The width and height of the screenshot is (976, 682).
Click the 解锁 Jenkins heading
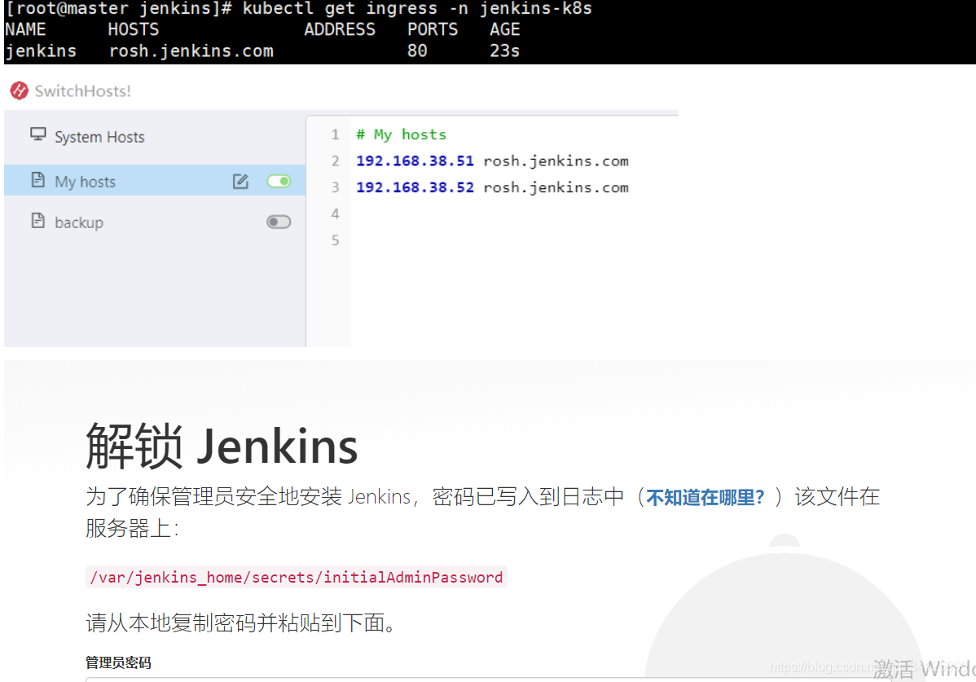(222, 447)
